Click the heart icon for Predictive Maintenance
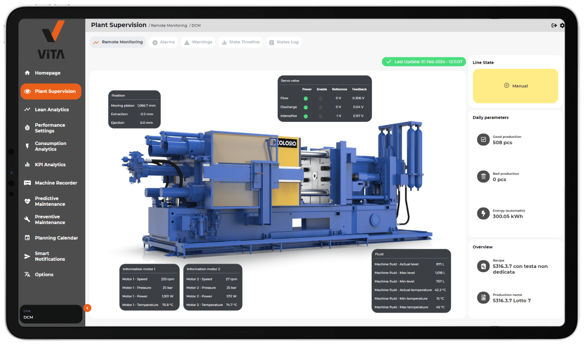The image size is (584, 345). click(27, 201)
